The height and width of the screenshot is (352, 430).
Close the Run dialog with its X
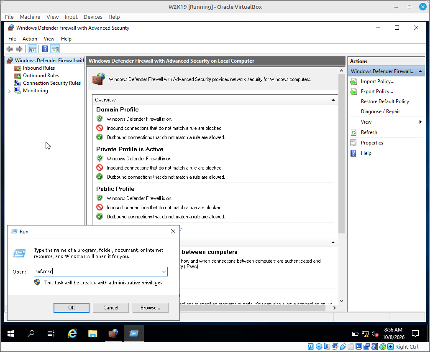coord(173,232)
